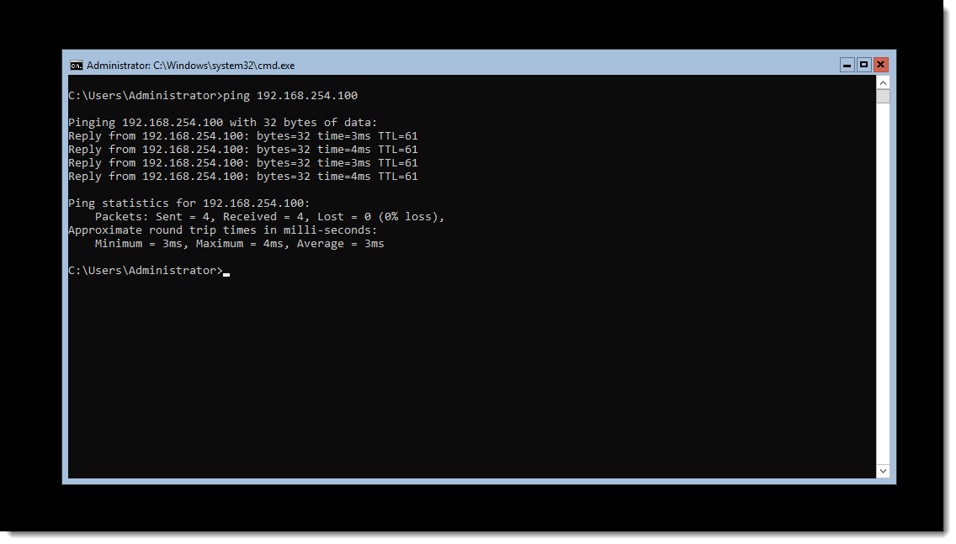
Task: Click 'Approximate round trip times' line
Action: 222,230
